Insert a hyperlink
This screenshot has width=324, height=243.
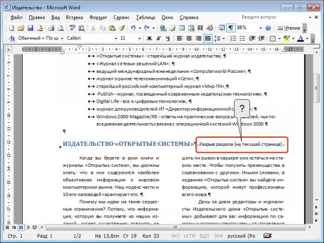pyautogui.click(x=163, y=28)
